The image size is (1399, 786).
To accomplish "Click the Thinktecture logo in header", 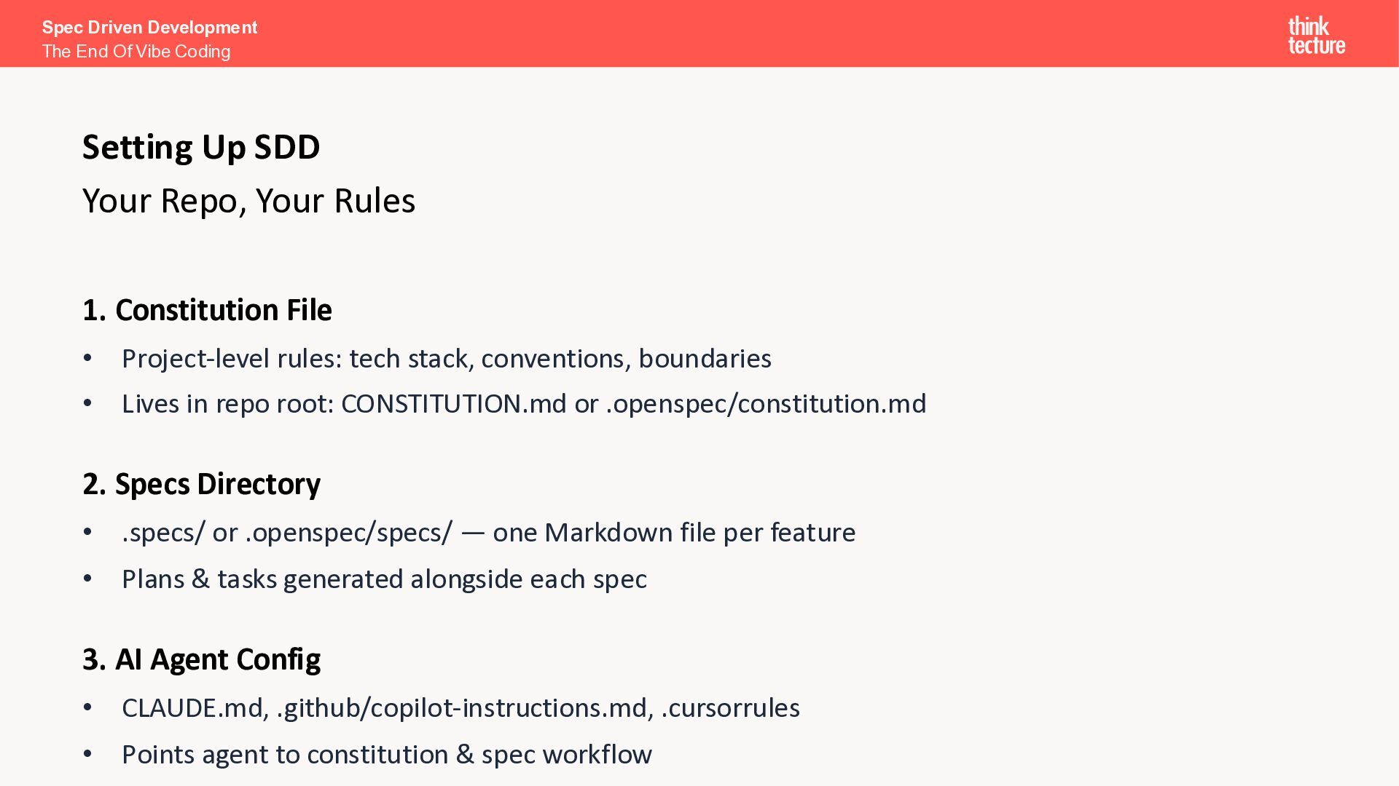I will [1316, 35].
